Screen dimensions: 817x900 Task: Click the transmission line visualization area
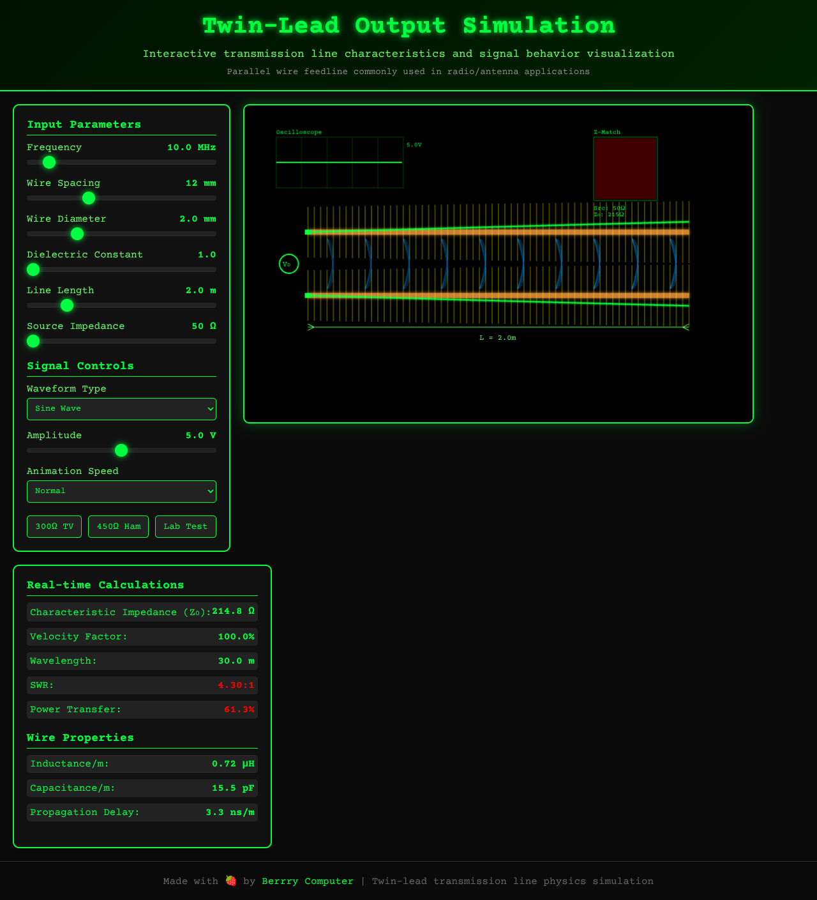498,263
